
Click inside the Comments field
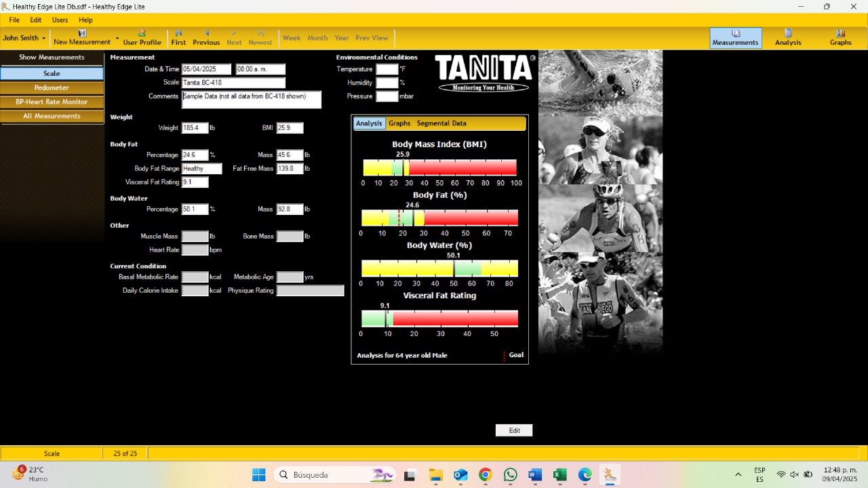tap(251, 99)
